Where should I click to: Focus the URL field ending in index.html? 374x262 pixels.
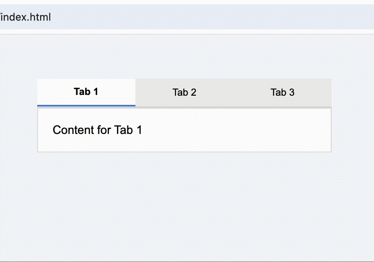187,17
